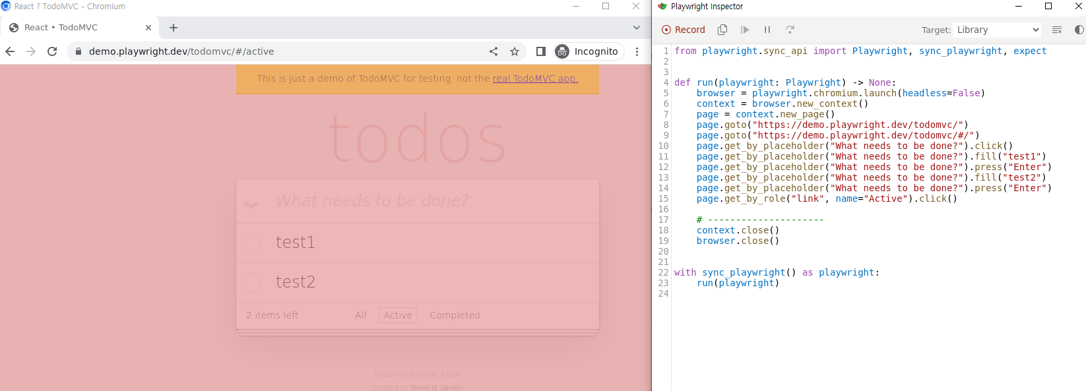This screenshot has width=1086, height=391.
Task: Open Chromium three-dot menu
Action: click(637, 51)
